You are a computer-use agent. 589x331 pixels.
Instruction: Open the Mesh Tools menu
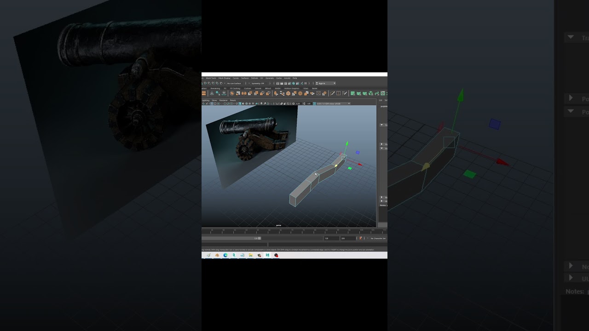tap(211, 78)
